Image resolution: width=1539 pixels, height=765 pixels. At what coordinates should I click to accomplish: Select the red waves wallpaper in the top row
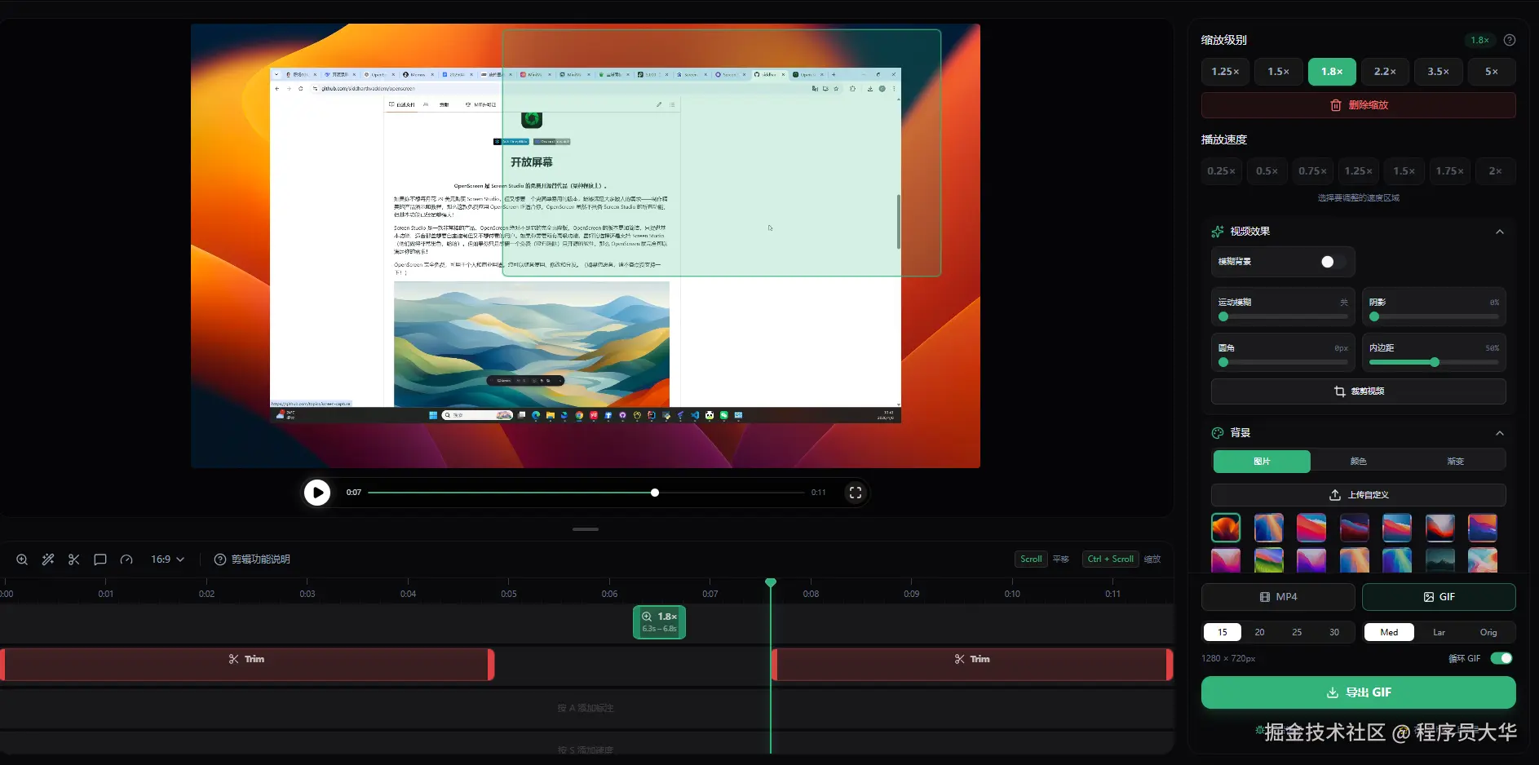point(1311,528)
